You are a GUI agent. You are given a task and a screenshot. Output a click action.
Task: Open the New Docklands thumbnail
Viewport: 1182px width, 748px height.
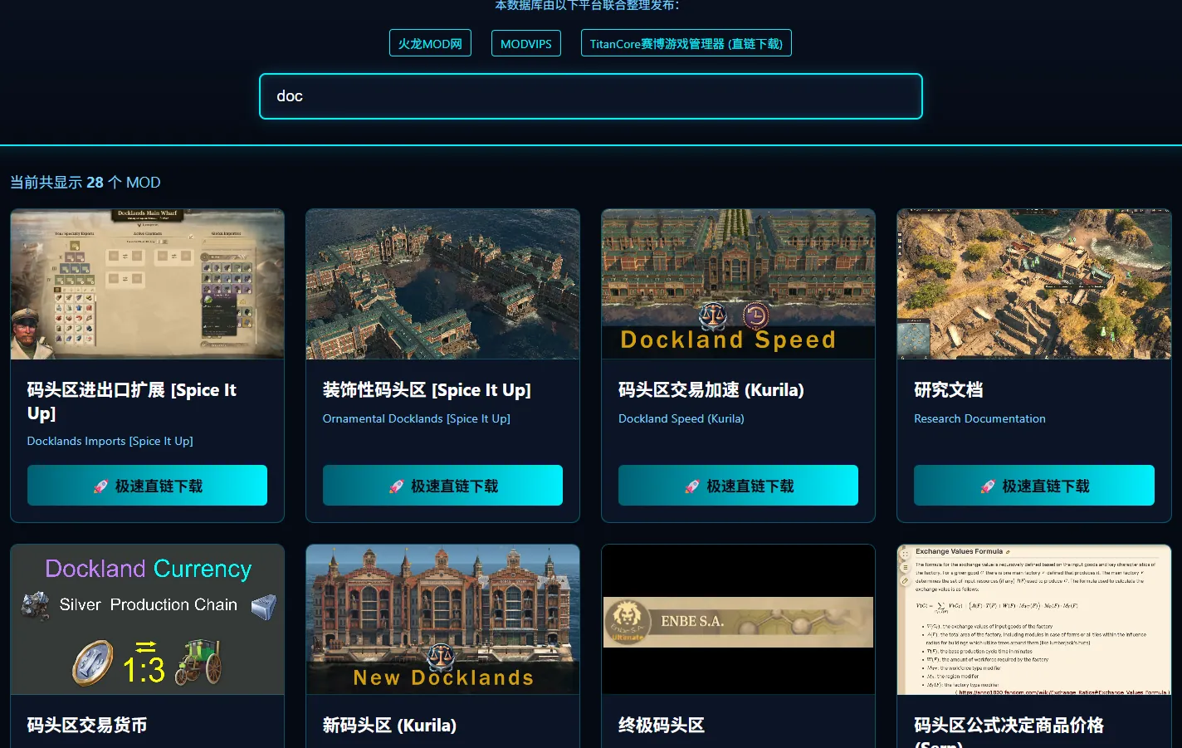[442, 619]
